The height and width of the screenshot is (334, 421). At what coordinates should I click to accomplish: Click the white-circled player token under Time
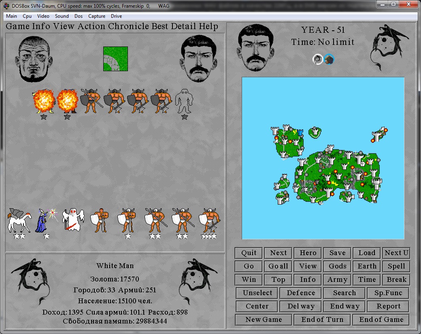318,59
